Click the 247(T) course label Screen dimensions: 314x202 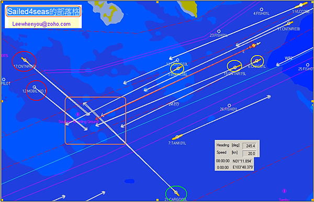click(174, 104)
